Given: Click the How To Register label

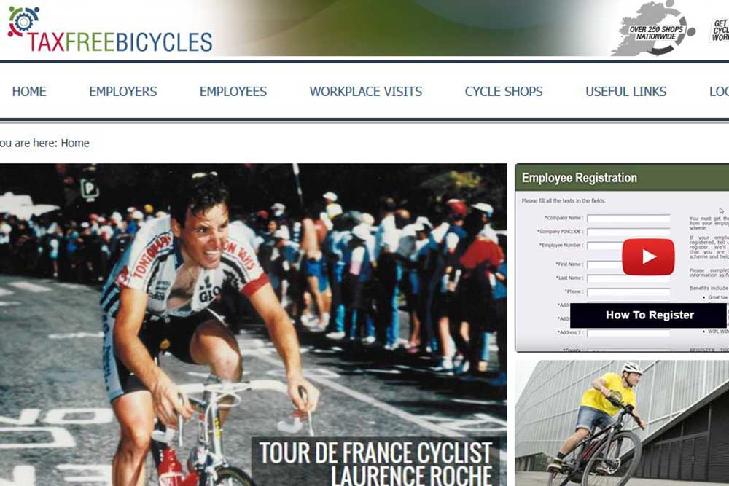Looking at the screenshot, I should (650, 315).
